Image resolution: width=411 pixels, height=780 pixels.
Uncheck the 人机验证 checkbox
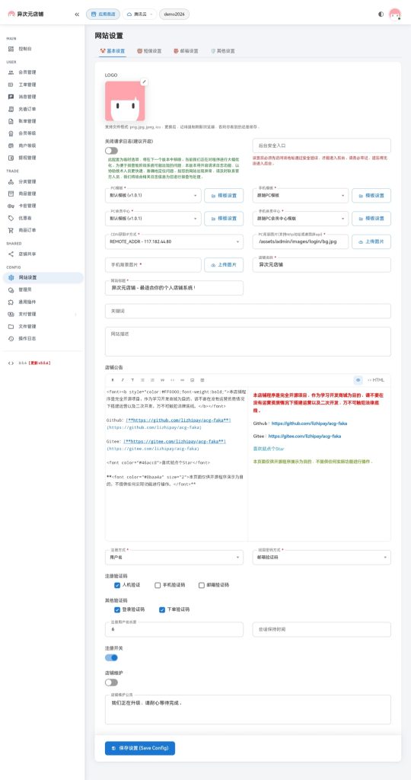pyautogui.click(x=117, y=585)
